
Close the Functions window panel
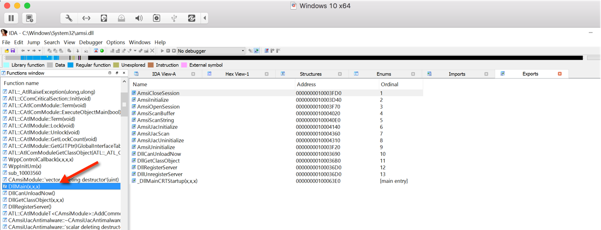123,73
